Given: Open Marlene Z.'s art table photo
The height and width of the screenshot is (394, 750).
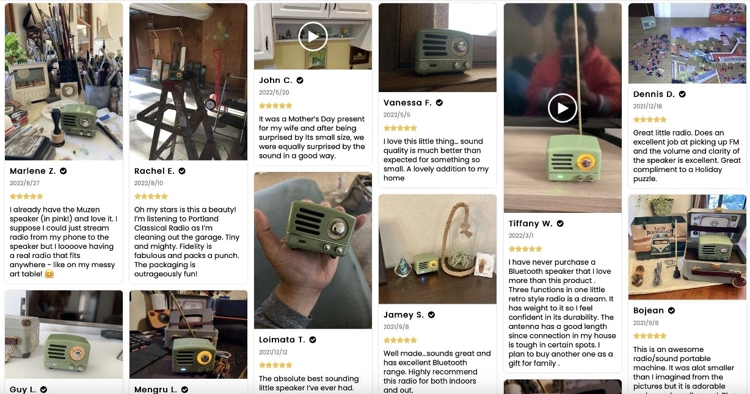Looking at the screenshot, I should click(64, 82).
